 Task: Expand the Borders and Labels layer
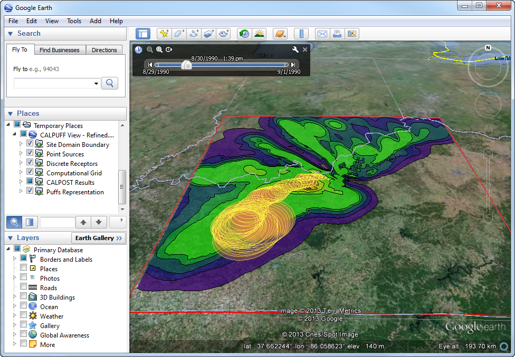click(14, 259)
